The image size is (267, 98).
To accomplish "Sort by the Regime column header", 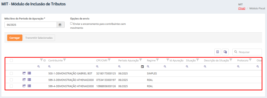I will coord(151,60).
